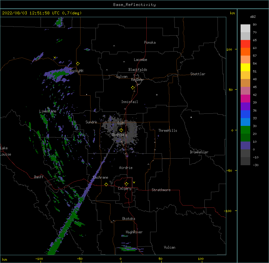
Task: Click the Lacombe city label
Action: pyautogui.click(x=140, y=60)
